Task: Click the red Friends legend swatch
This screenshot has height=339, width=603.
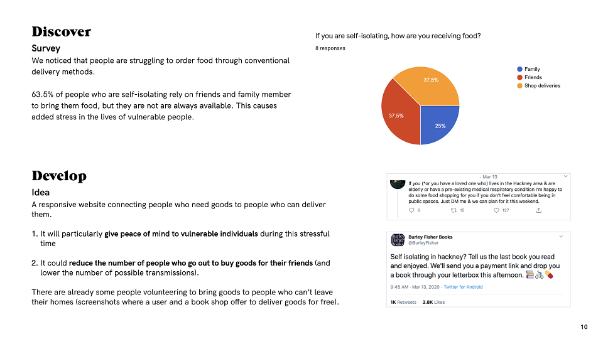Action: pos(519,77)
